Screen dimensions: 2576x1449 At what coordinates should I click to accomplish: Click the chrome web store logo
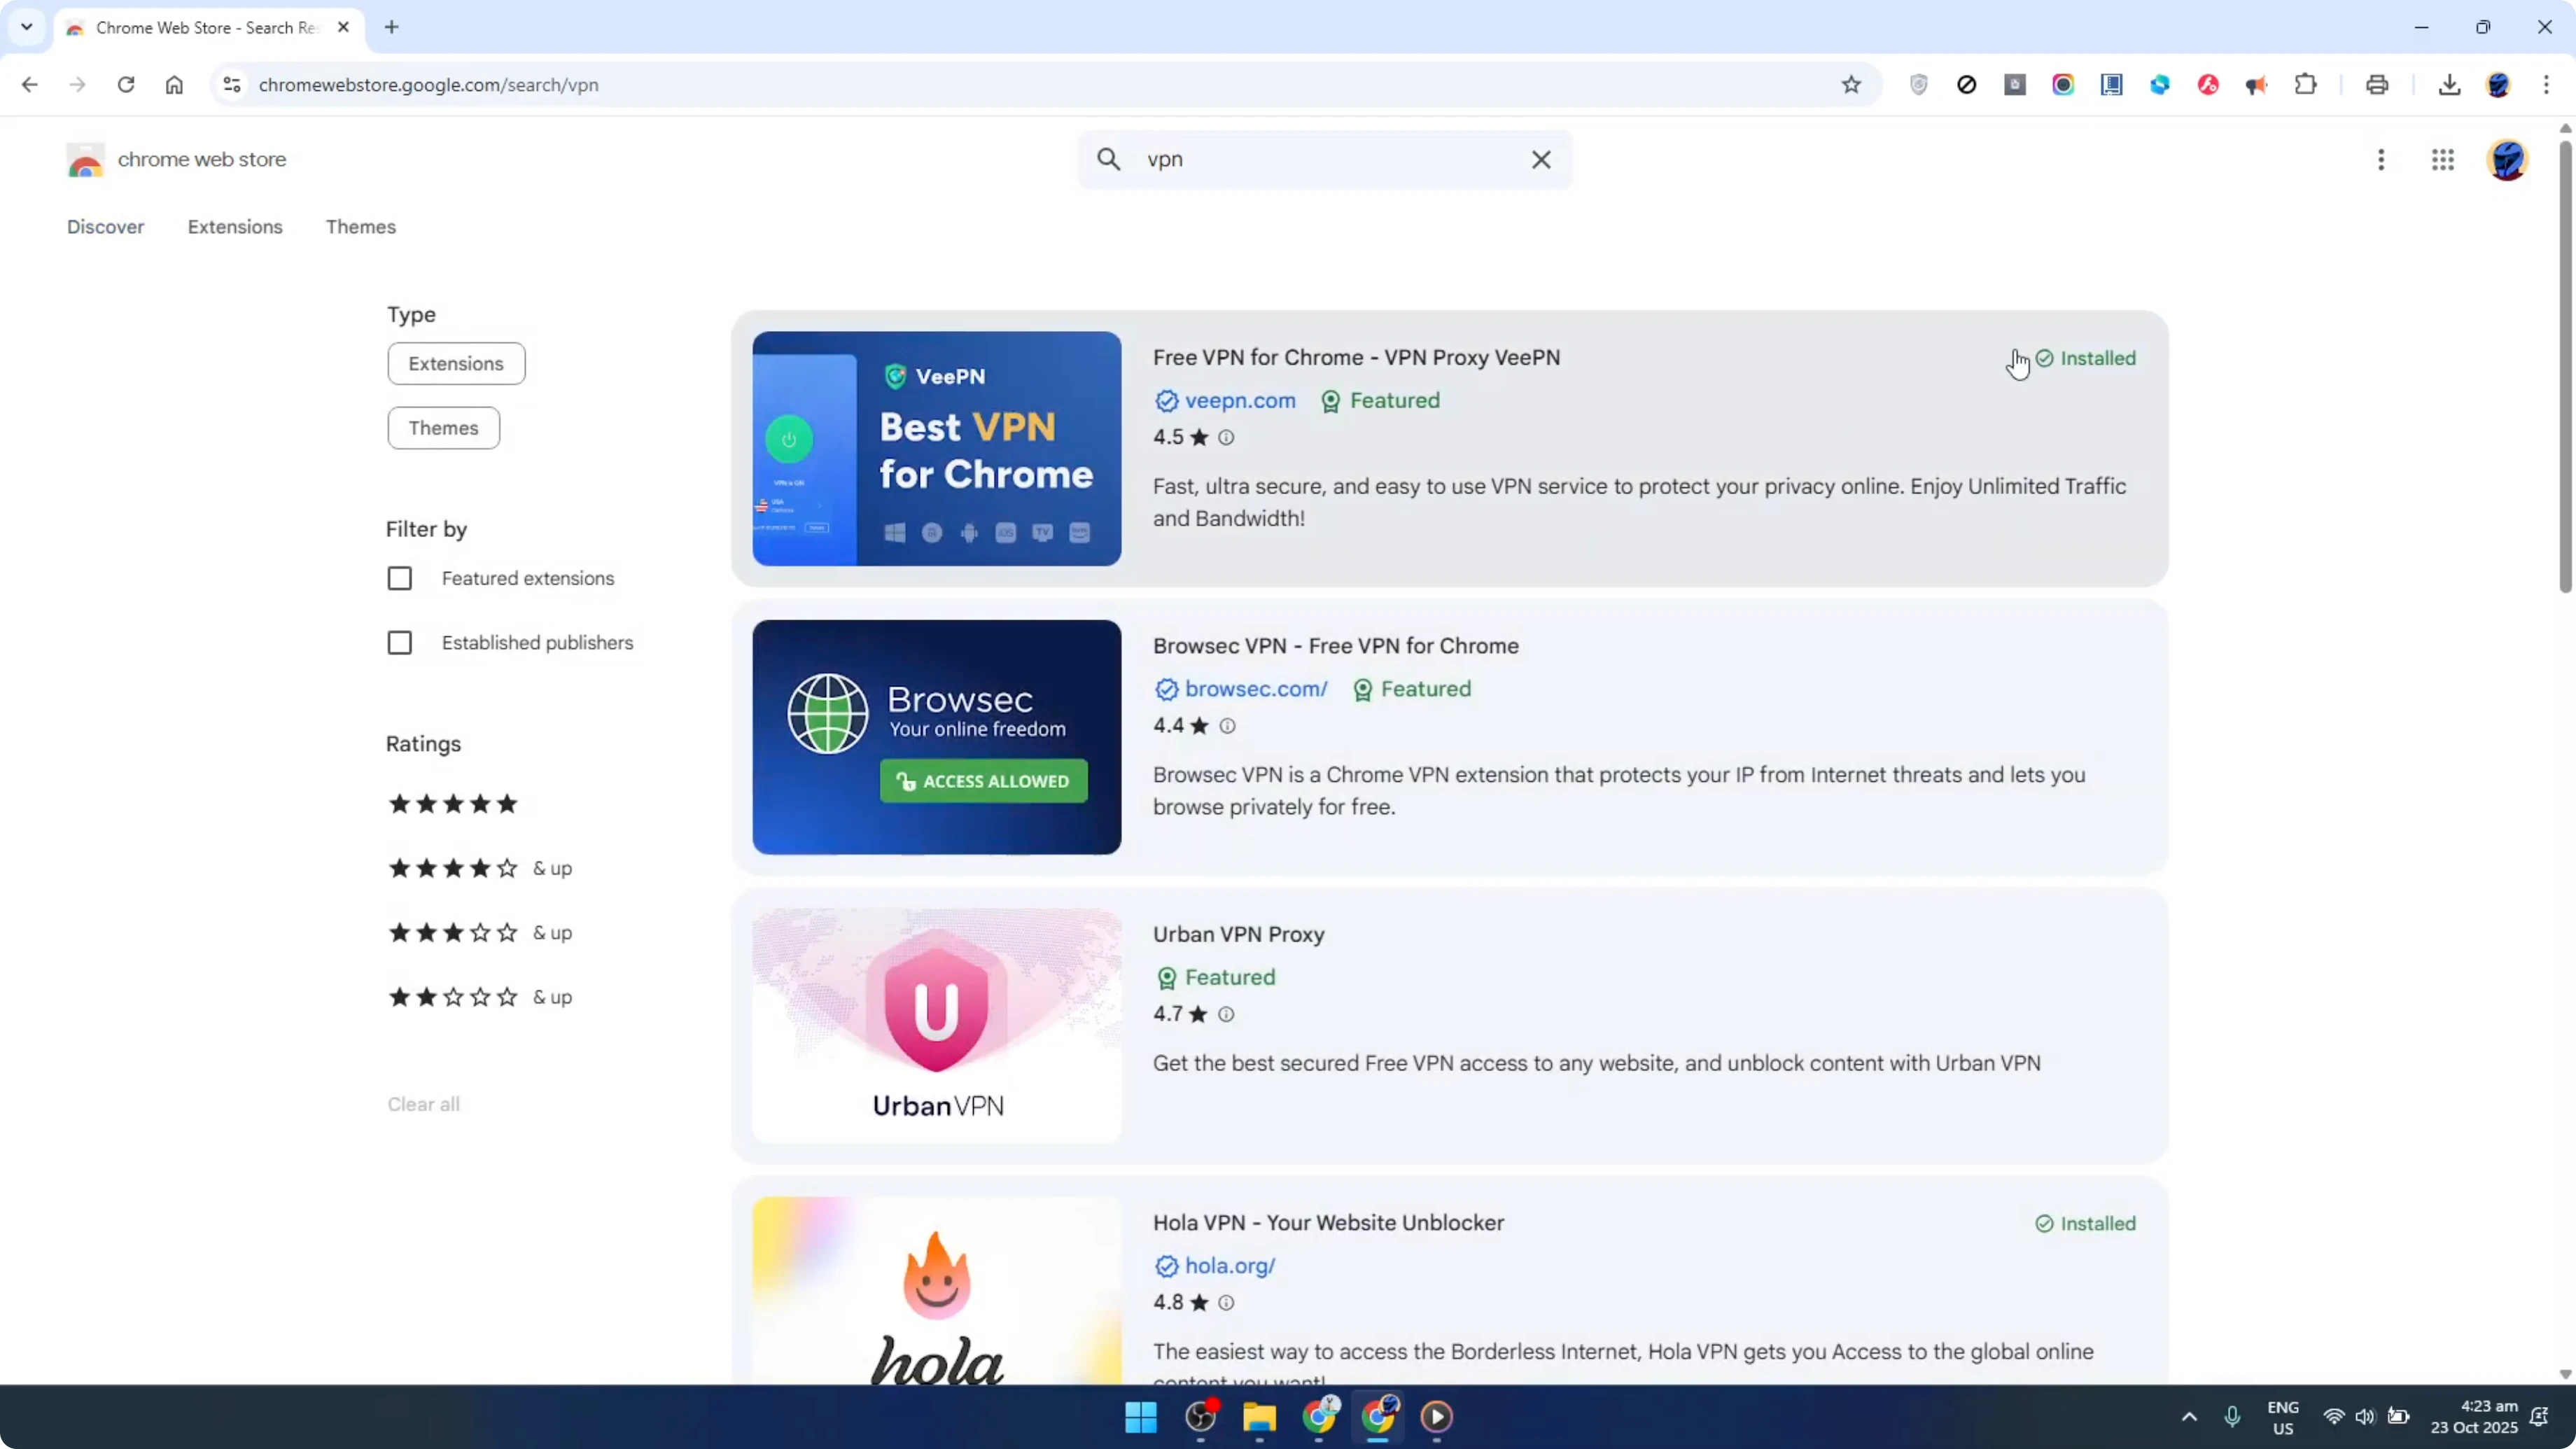86,160
